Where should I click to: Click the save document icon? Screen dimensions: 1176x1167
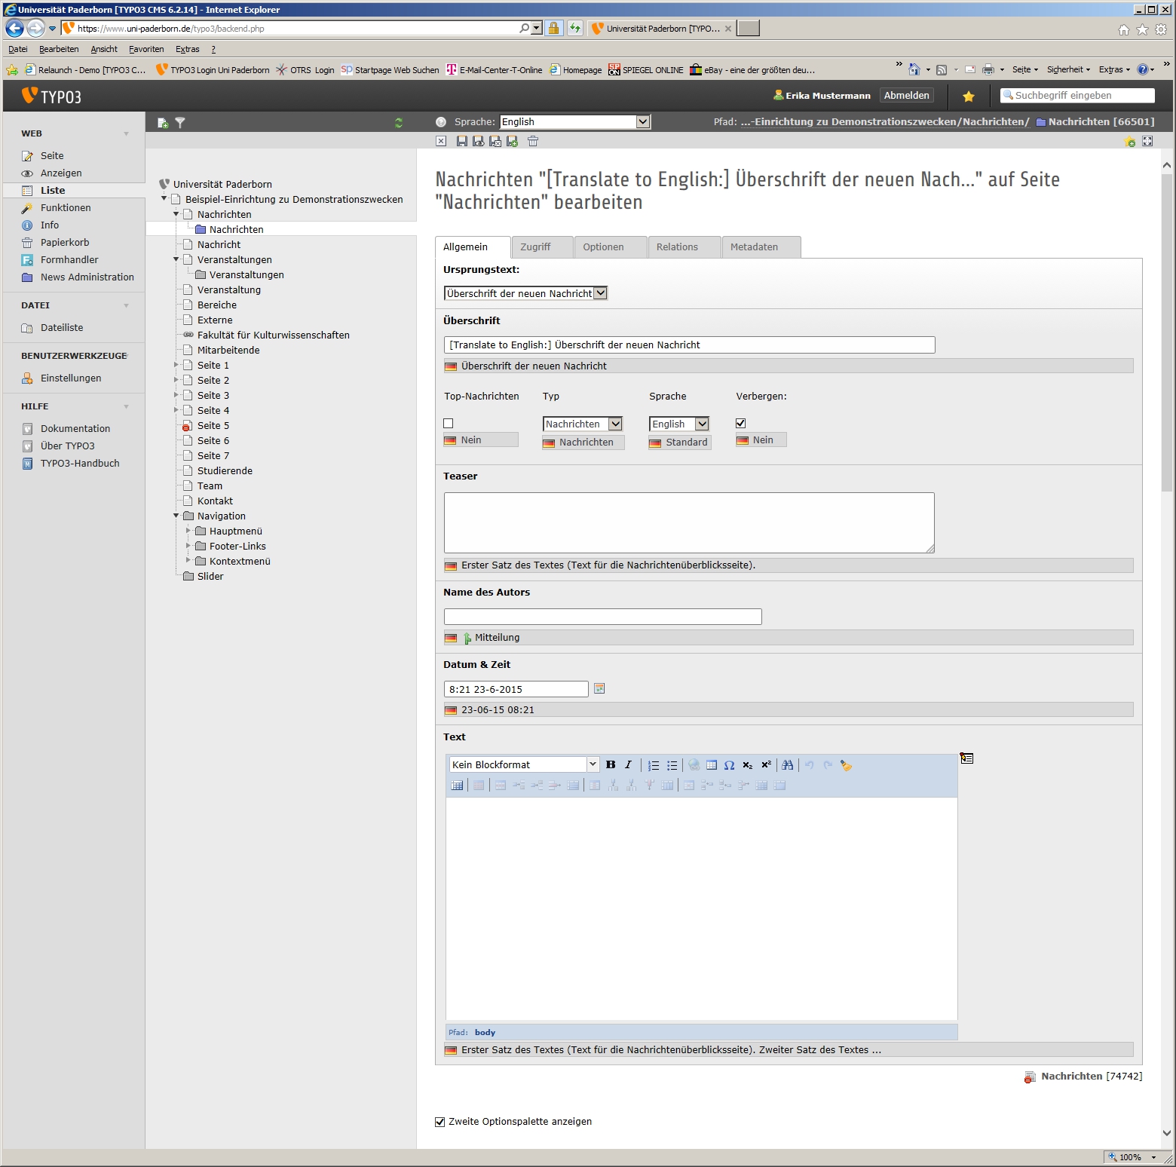point(461,141)
